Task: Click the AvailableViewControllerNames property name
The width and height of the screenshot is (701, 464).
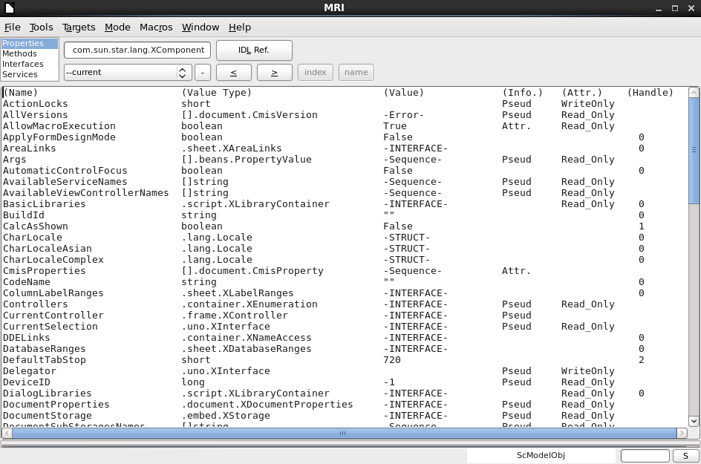Action: click(x=86, y=193)
